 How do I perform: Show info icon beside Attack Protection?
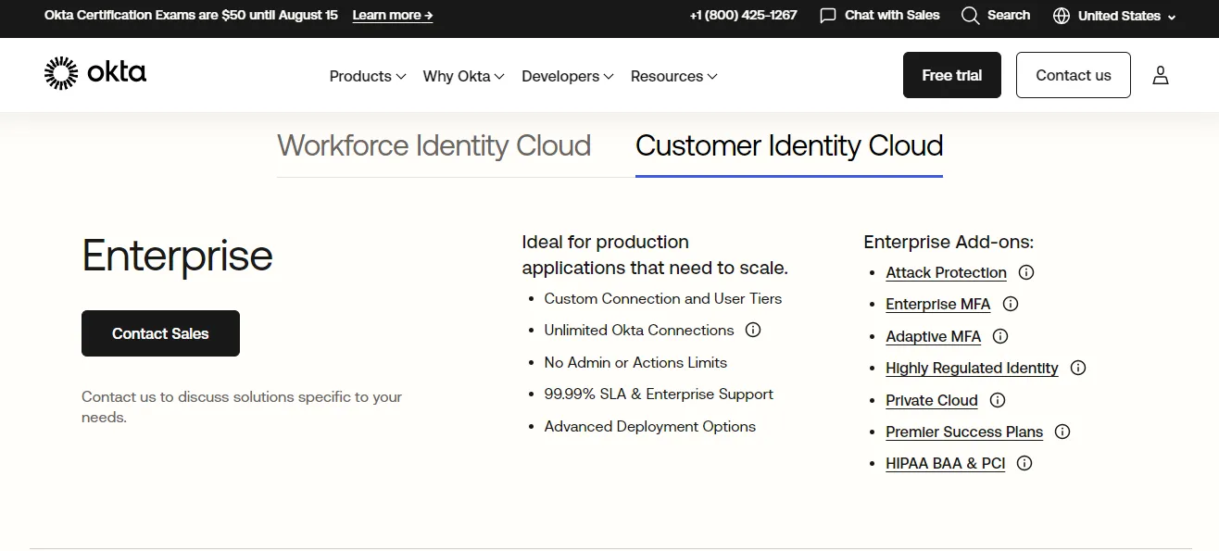click(1026, 272)
